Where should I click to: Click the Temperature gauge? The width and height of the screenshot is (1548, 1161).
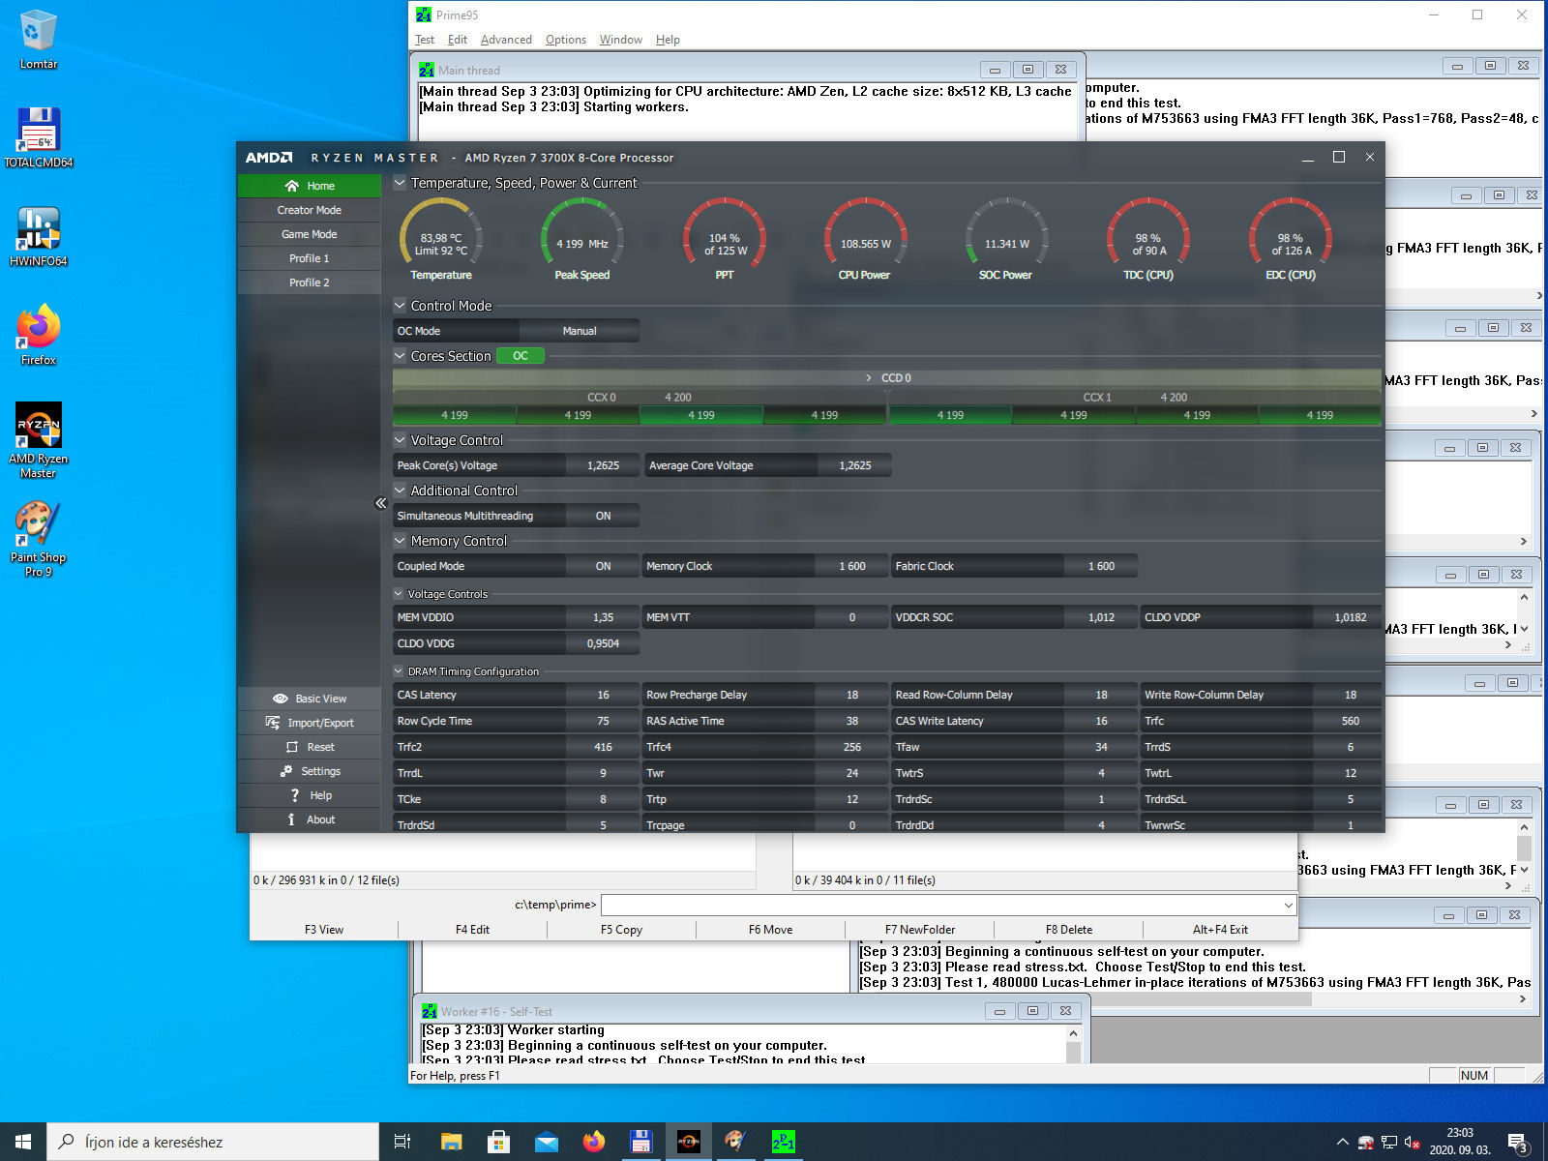(441, 239)
